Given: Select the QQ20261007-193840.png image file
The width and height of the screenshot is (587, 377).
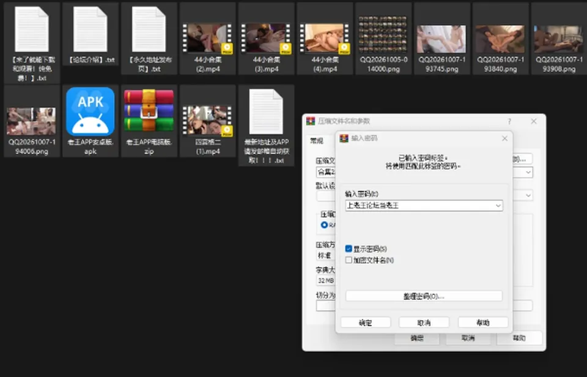Looking at the screenshot, I should pyautogui.click(x=501, y=38).
